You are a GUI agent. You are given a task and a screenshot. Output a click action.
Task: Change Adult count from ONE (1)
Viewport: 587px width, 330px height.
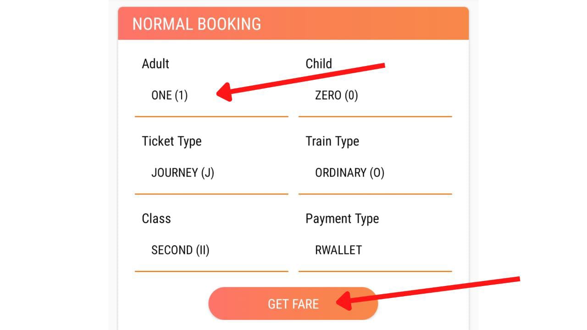tap(169, 95)
